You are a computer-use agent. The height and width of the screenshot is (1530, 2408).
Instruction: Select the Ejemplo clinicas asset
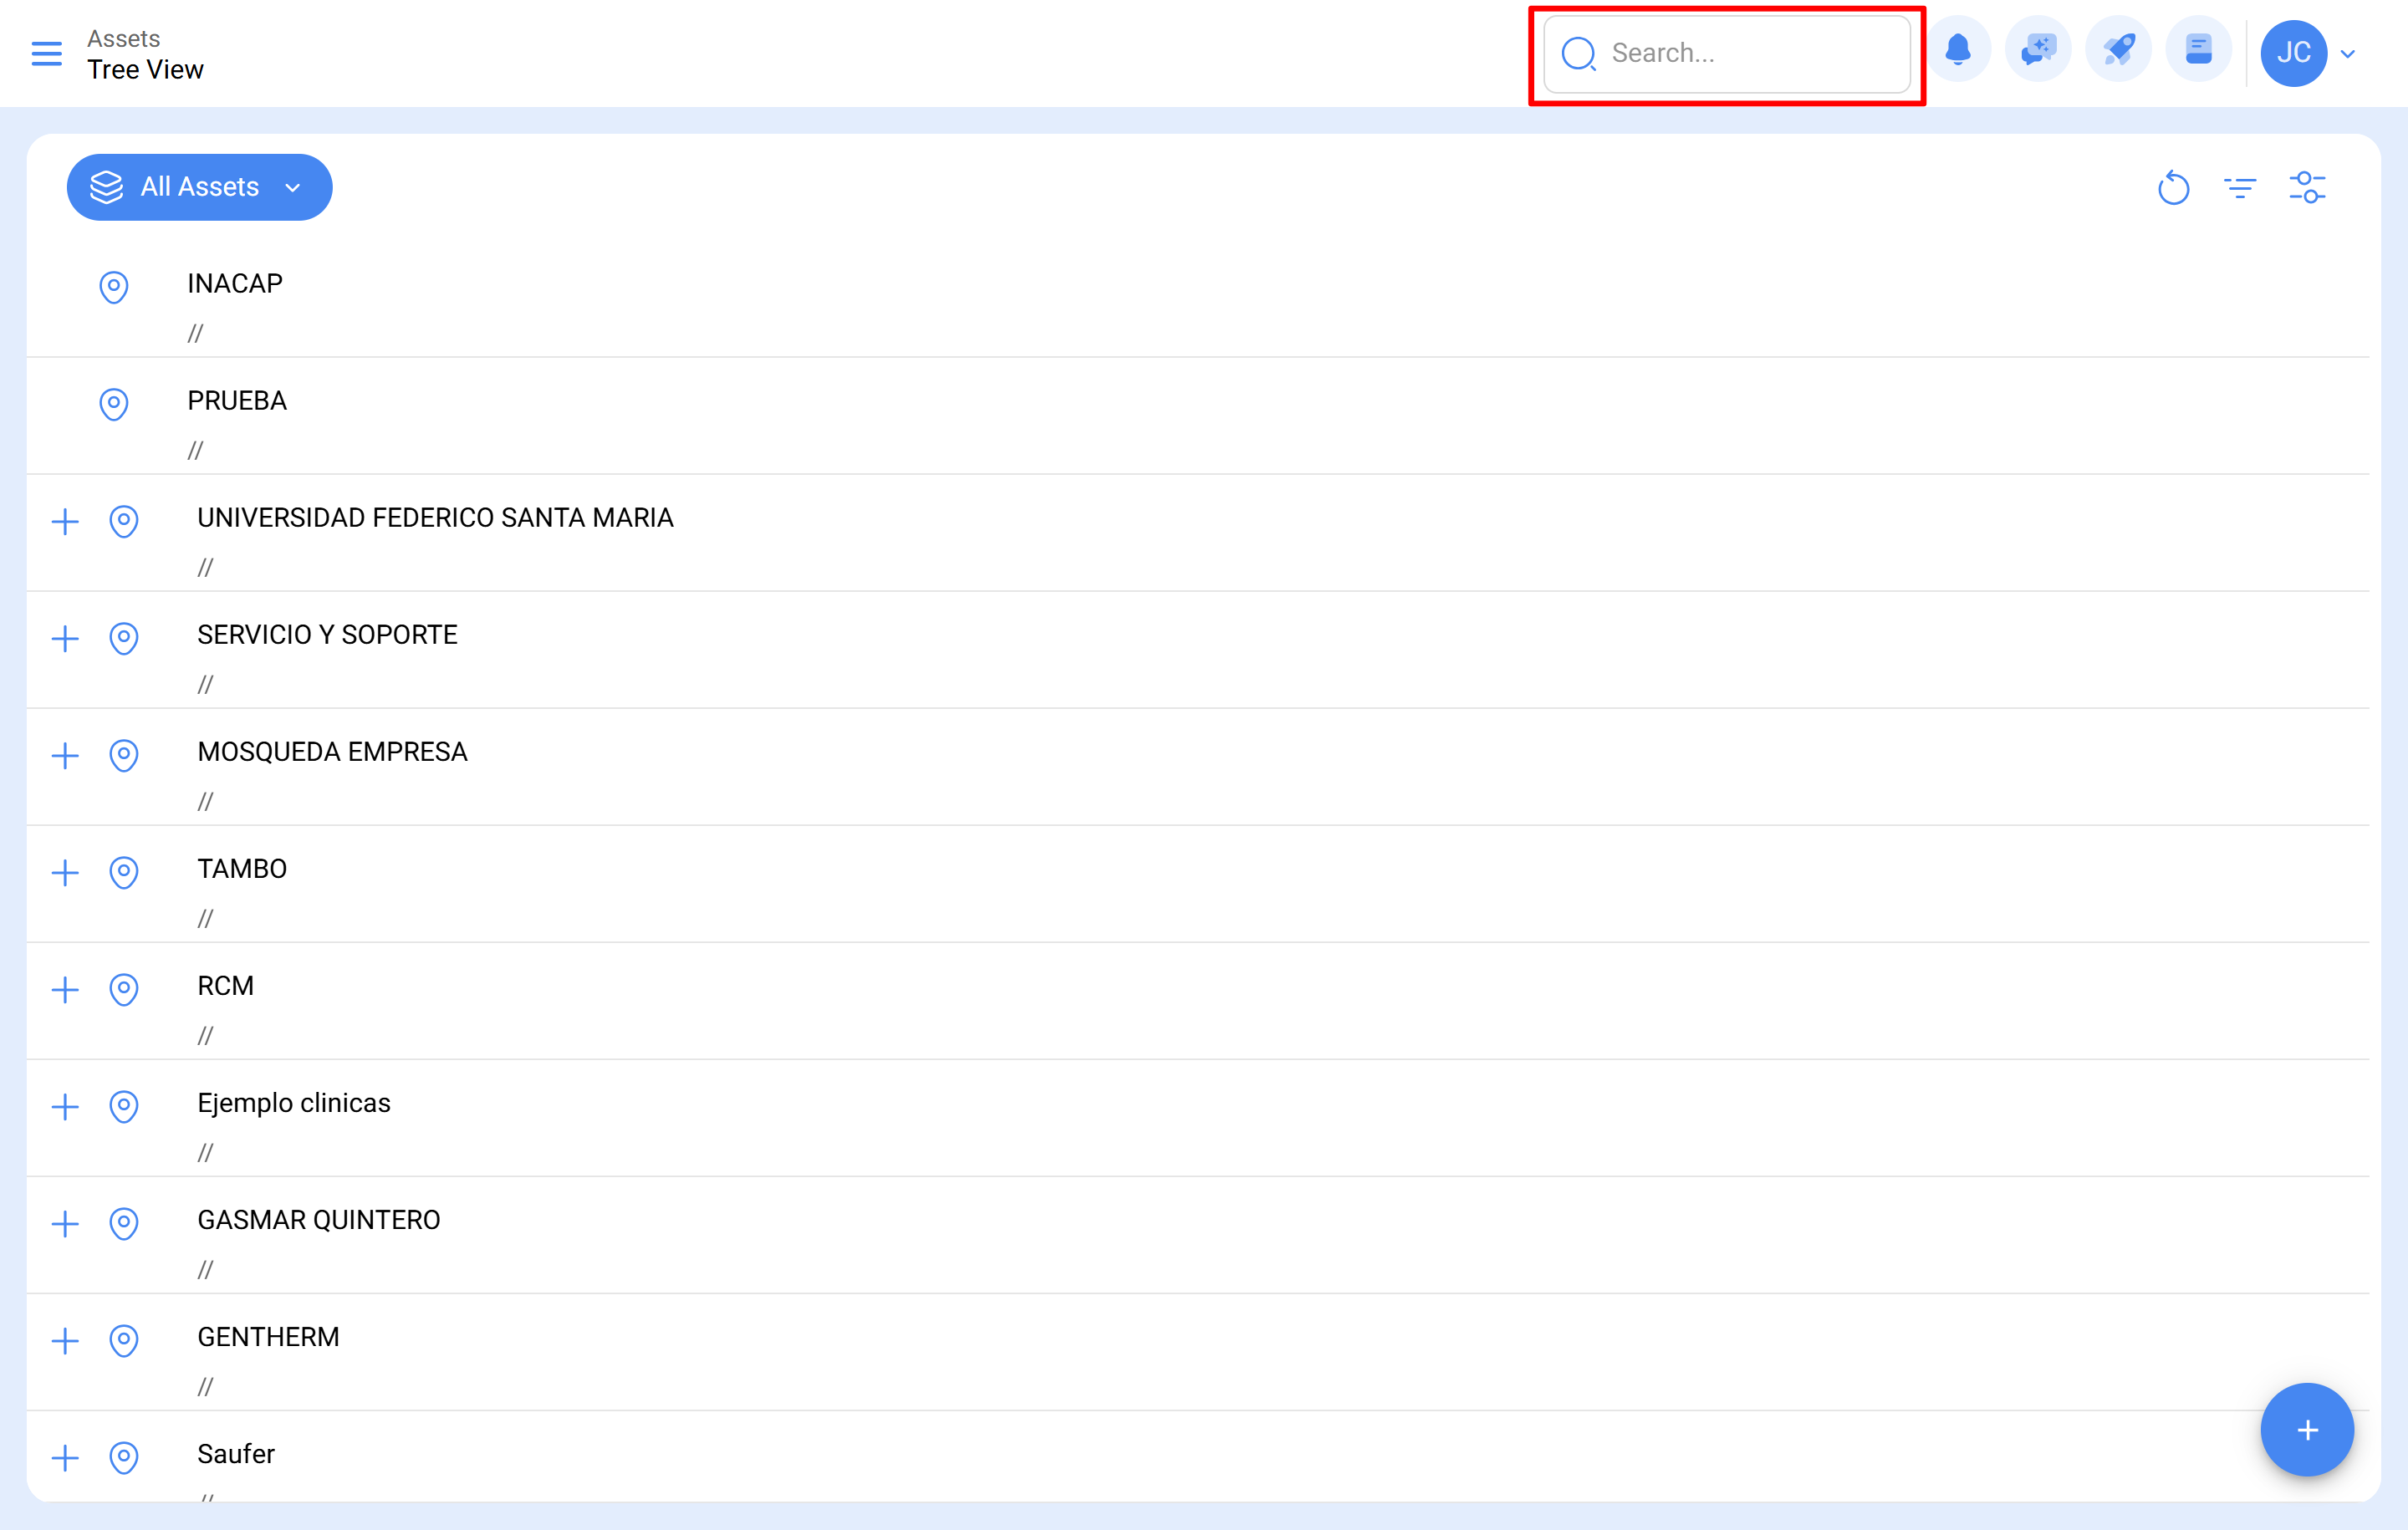coord(294,1104)
